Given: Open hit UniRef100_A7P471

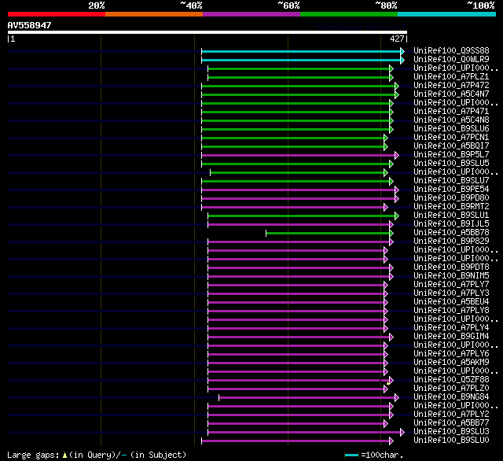Looking at the screenshot, I should [x=451, y=112].
